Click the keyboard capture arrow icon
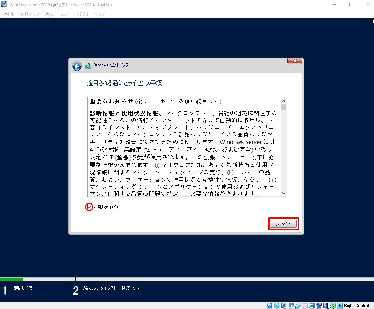The width and height of the screenshot is (374, 309). coord(340,305)
